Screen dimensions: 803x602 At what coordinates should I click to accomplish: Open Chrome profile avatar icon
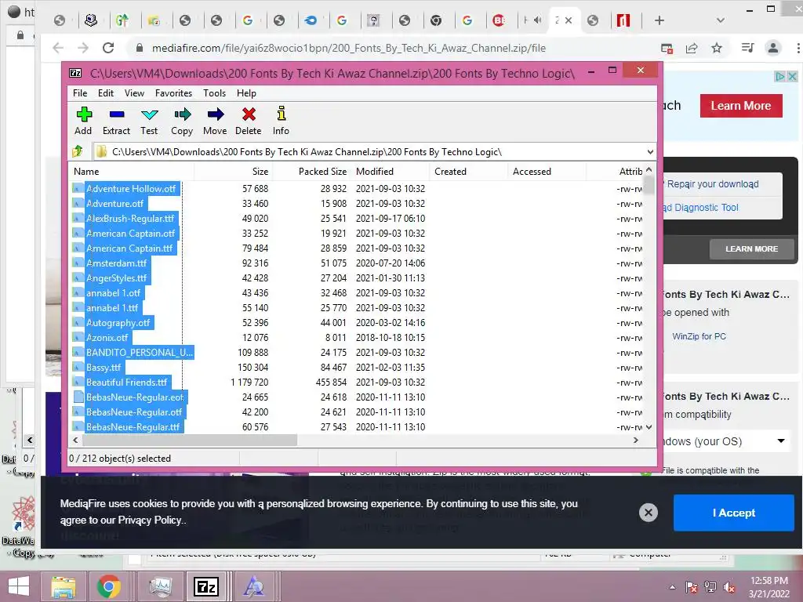[x=772, y=48]
